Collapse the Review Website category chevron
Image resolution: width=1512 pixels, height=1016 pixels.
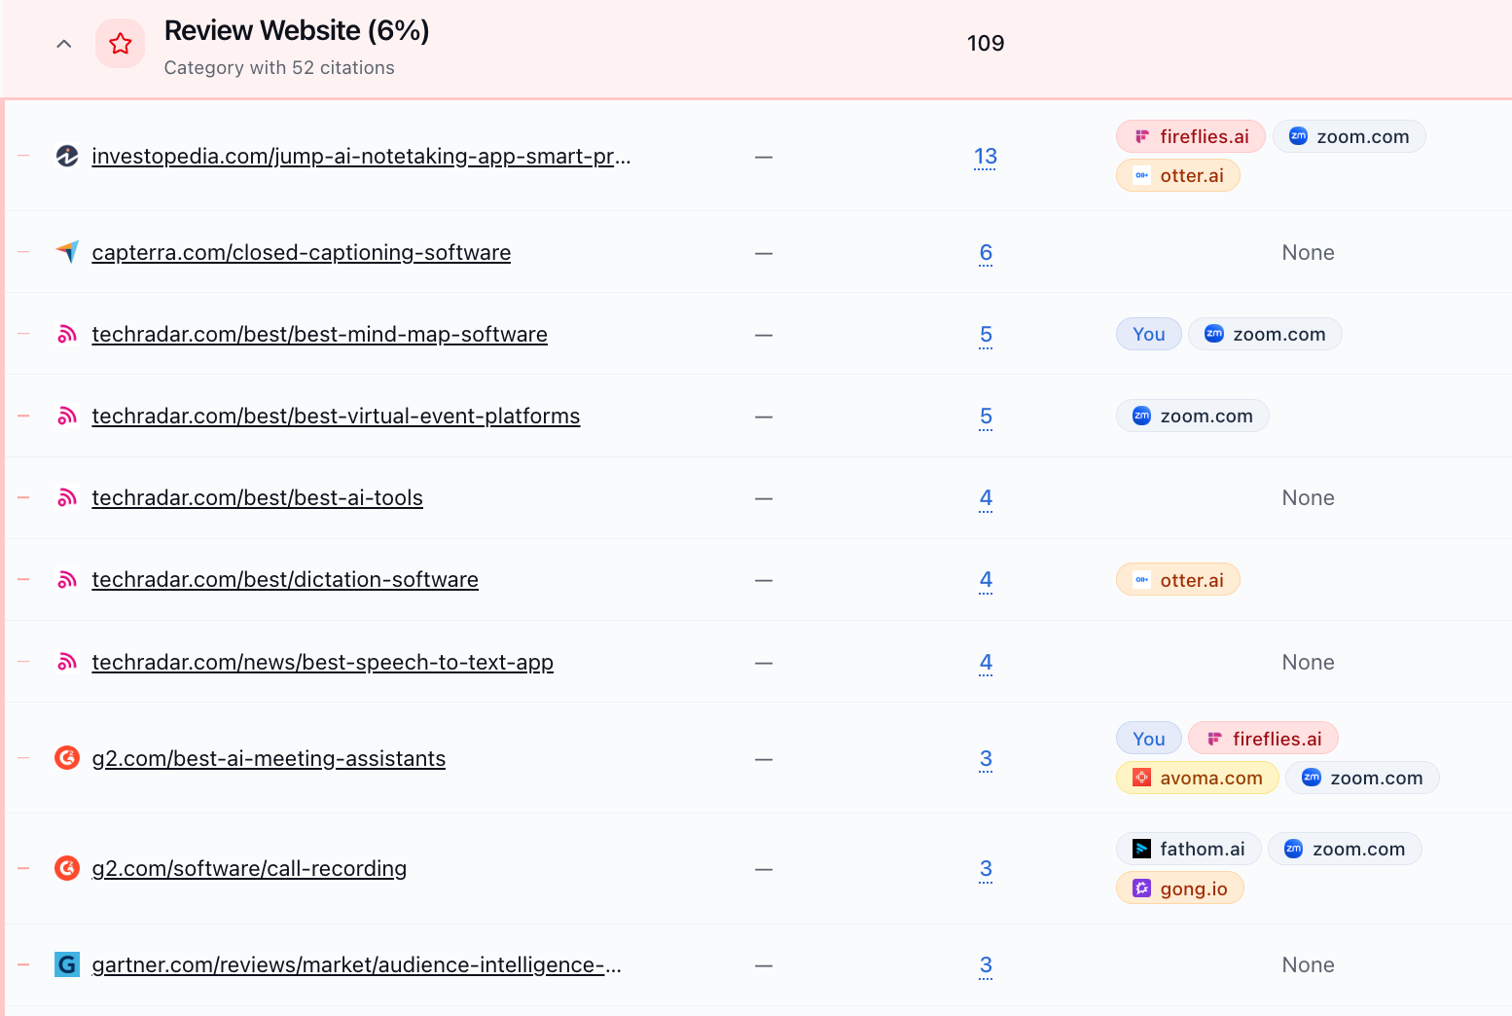point(64,44)
